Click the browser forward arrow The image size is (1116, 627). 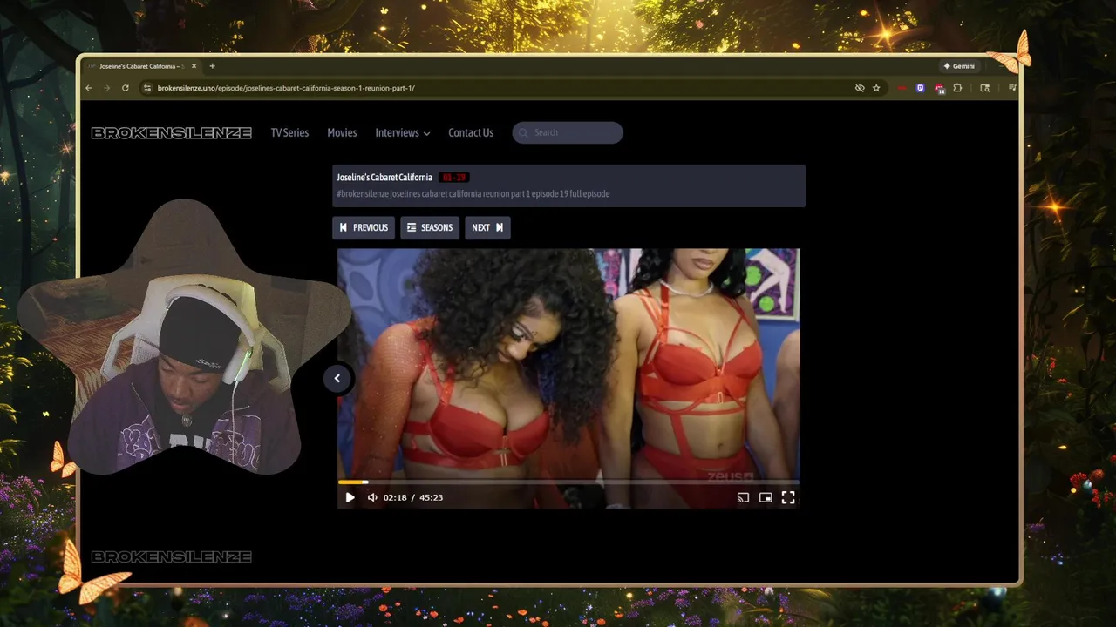click(107, 88)
